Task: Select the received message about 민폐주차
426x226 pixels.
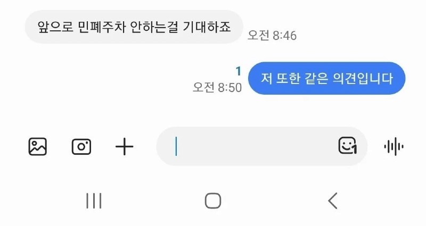Action: tap(134, 27)
